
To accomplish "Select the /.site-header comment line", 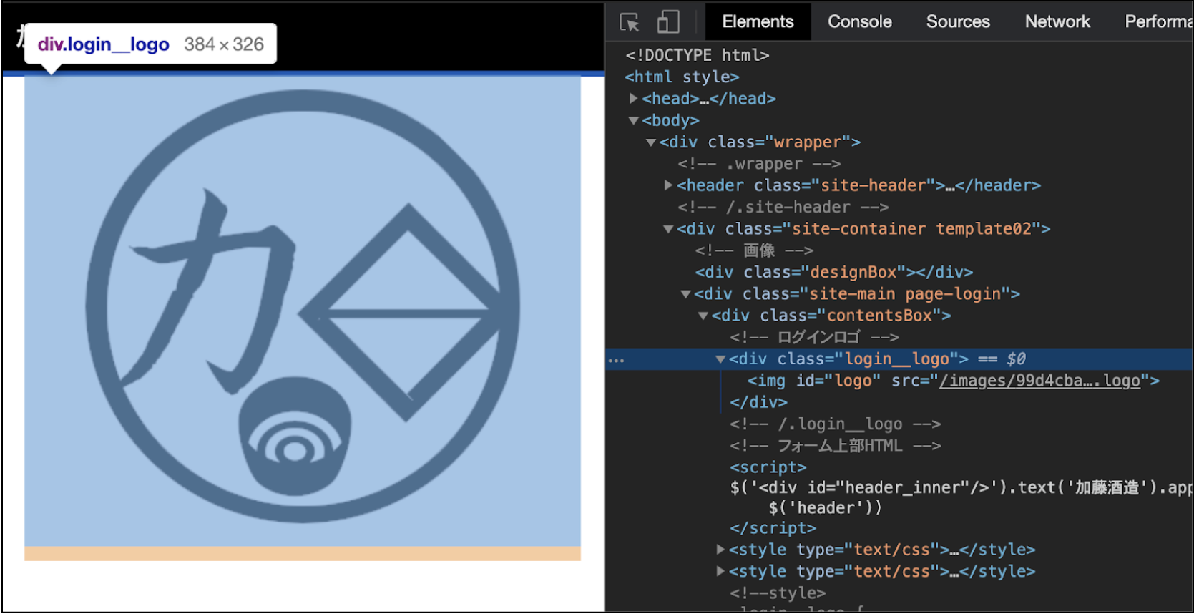I will 783,208.
